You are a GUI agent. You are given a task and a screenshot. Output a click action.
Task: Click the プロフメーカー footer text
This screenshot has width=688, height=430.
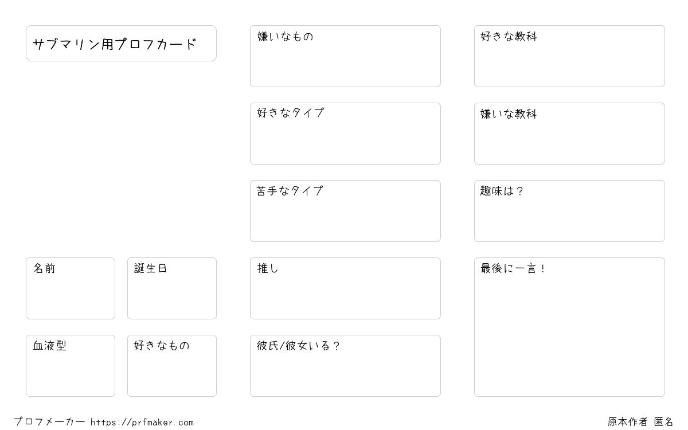tap(49, 422)
